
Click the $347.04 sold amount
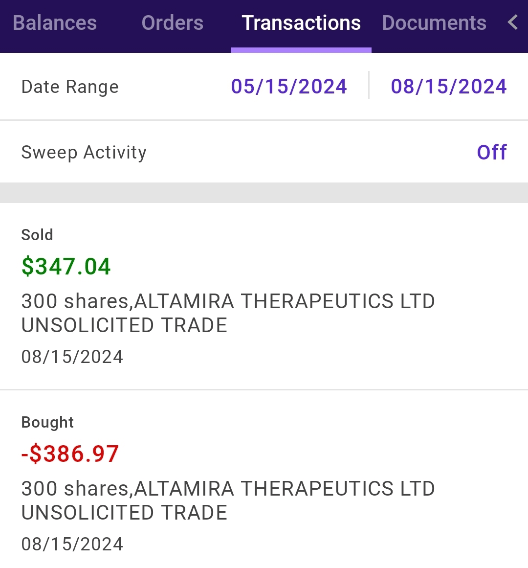coord(66,267)
